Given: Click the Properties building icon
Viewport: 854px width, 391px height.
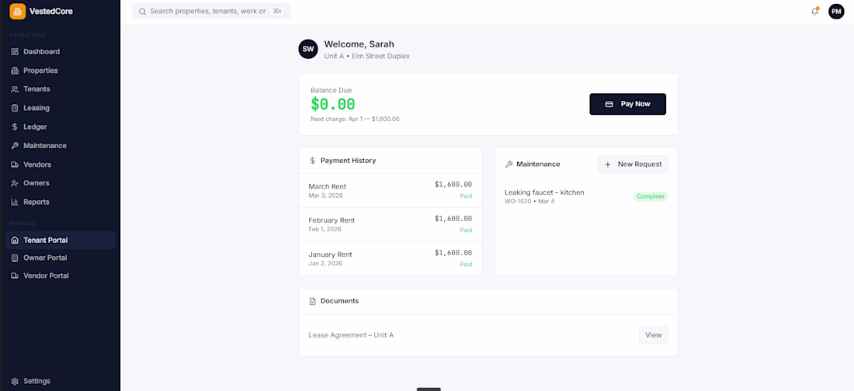Looking at the screenshot, I should tap(15, 71).
